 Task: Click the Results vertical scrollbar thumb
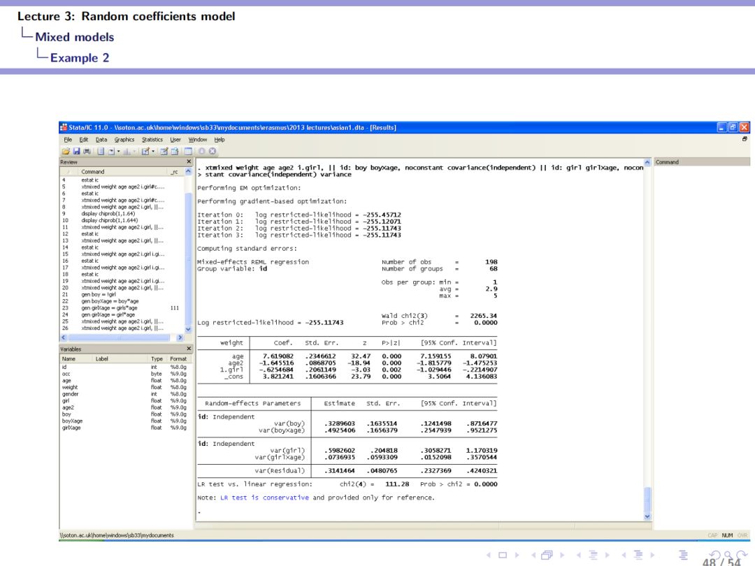point(647,500)
